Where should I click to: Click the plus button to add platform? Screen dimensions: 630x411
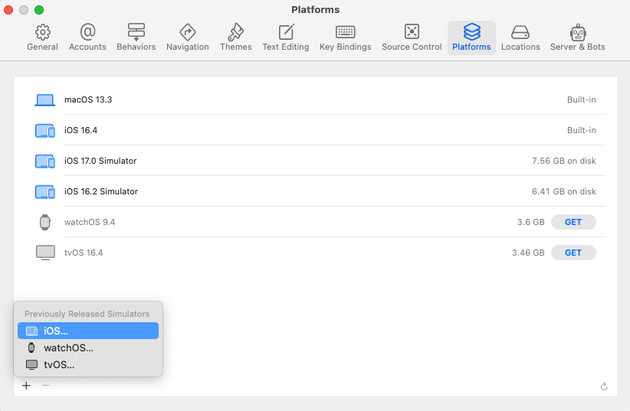click(x=27, y=386)
